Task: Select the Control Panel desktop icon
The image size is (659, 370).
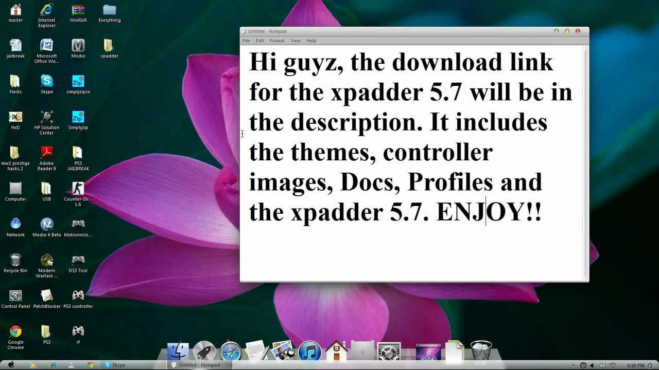Action: (15, 300)
